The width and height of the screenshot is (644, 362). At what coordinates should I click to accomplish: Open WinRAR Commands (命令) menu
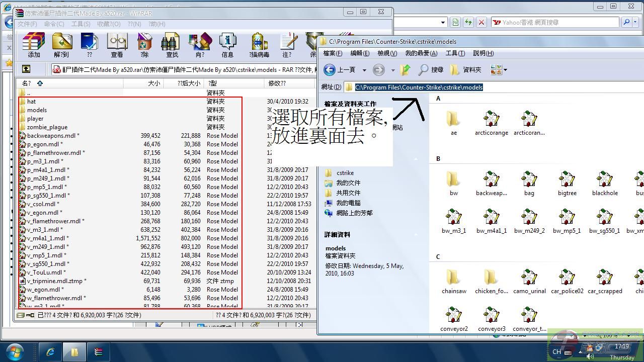(x=54, y=24)
